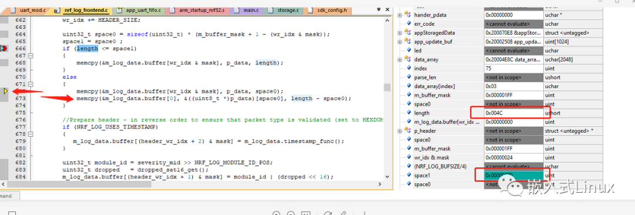
Task: Click line number 676 in the gutter
Action: tap(20, 120)
